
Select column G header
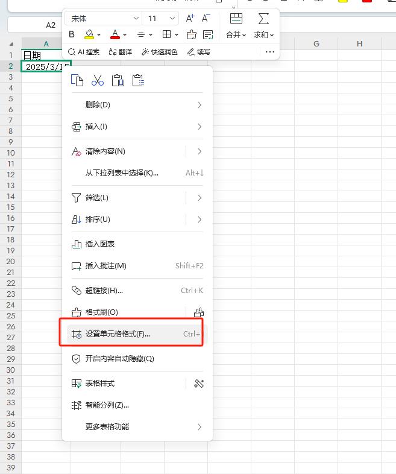[316, 44]
